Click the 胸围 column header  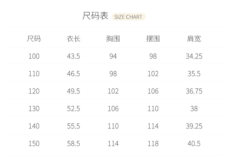click(x=113, y=39)
